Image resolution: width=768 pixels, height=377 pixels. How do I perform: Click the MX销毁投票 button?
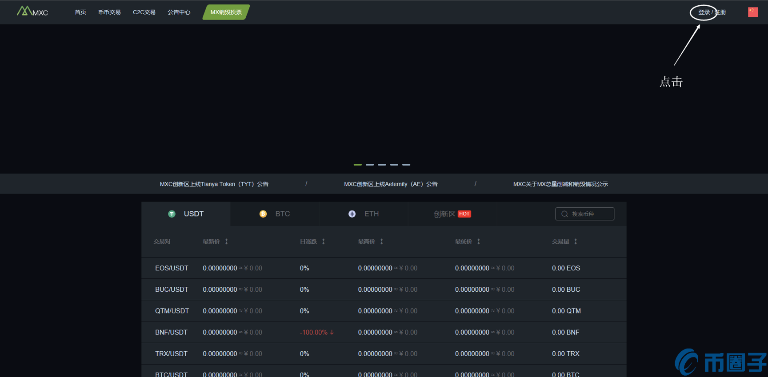click(226, 12)
